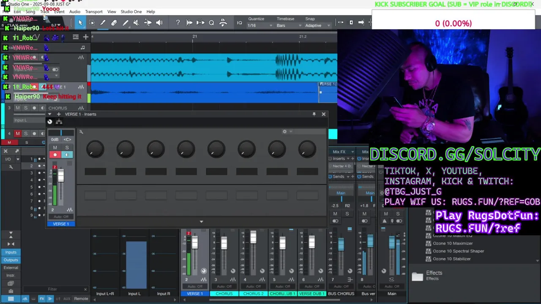Screen dimensions: 541x304
Task: Select the Mute tool
Action: click(136, 23)
